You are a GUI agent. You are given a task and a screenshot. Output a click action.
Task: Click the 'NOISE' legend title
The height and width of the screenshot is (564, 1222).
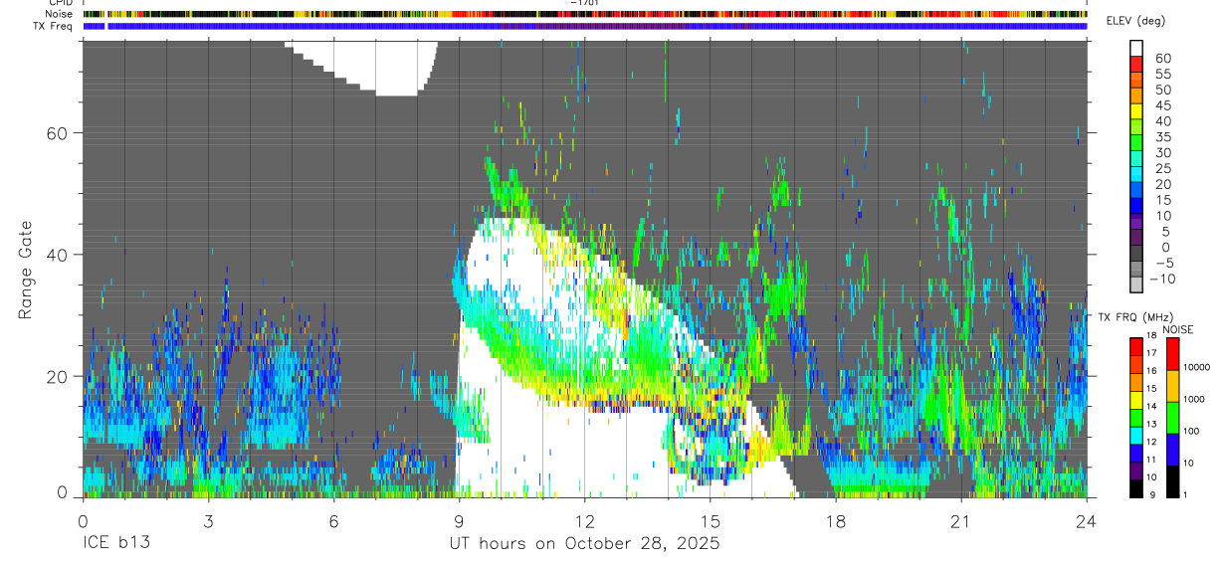point(1178,329)
